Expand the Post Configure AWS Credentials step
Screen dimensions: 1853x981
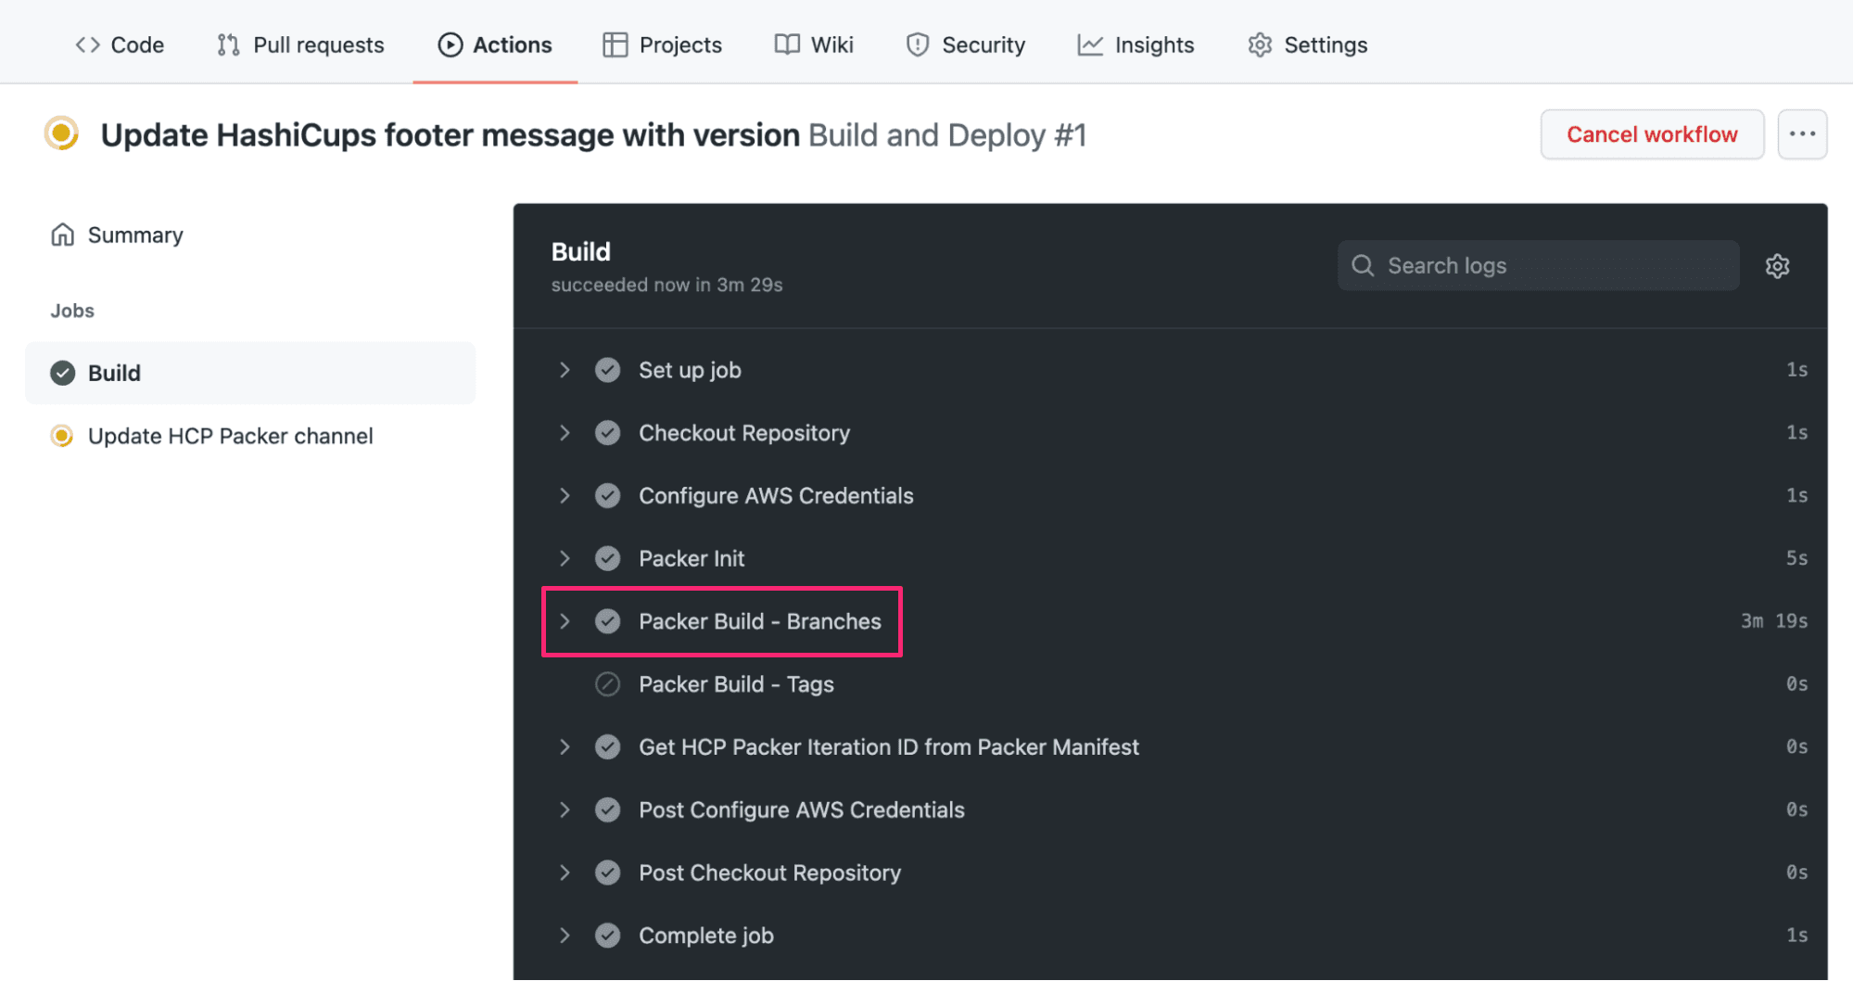click(565, 809)
